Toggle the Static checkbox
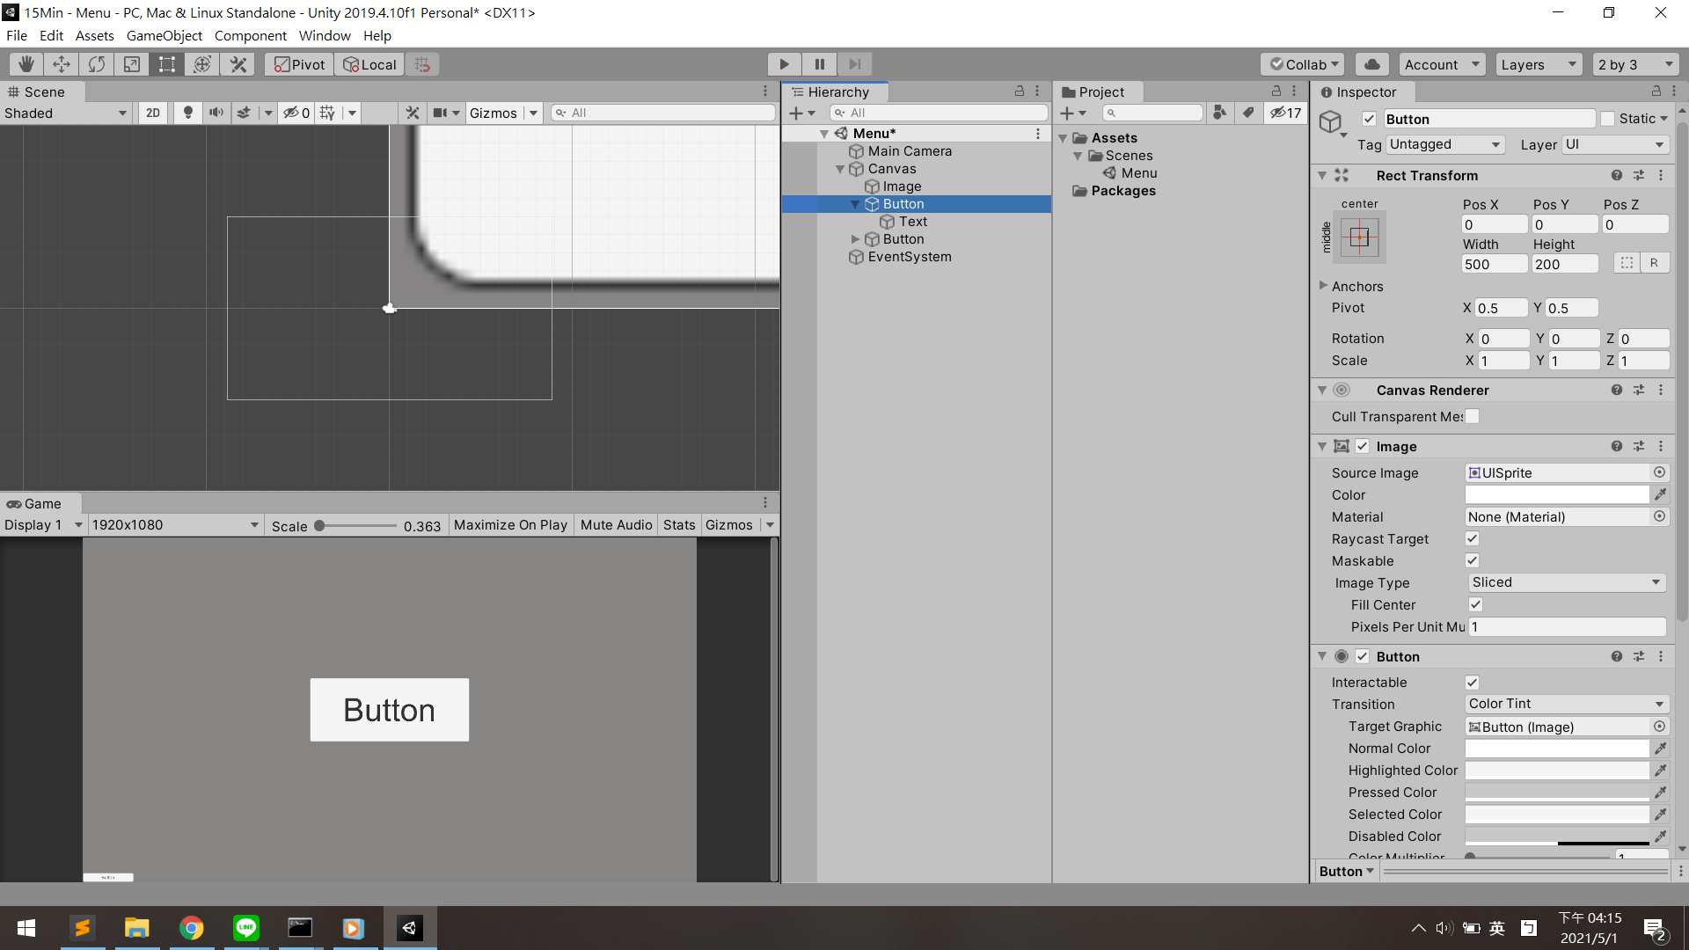The width and height of the screenshot is (1689, 950). [1608, 119]
